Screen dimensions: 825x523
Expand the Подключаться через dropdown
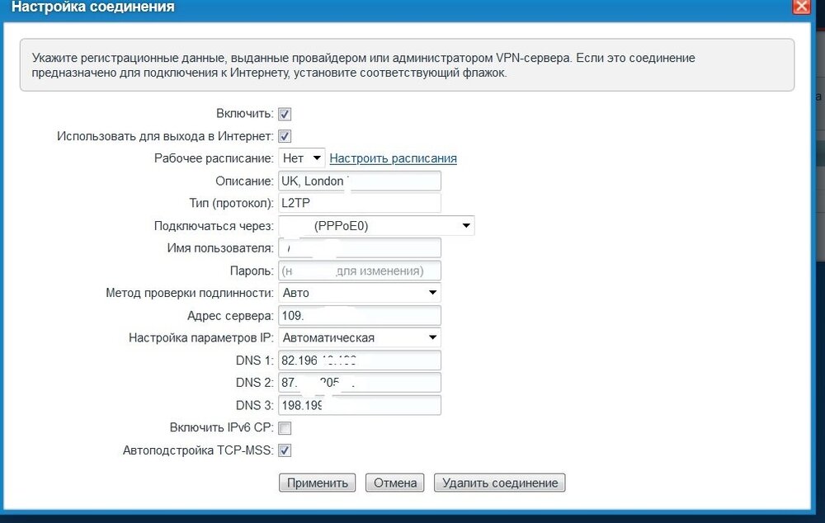[376, 225]
